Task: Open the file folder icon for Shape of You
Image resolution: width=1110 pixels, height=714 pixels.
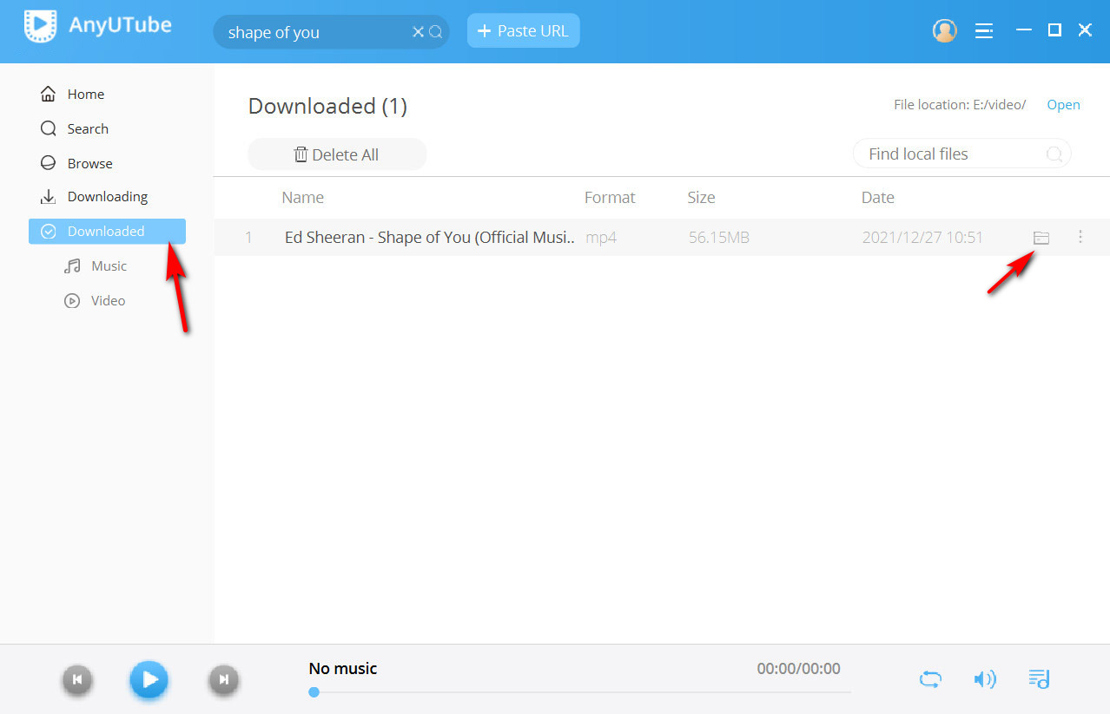Action: [1041, 237]
